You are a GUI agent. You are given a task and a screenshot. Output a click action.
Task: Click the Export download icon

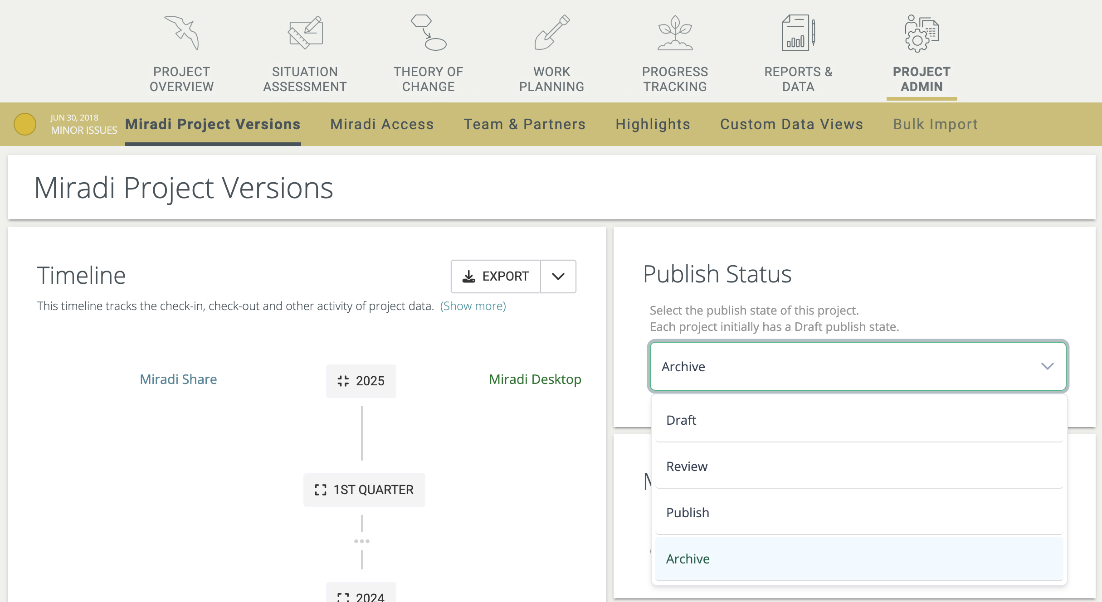click(x=469, y=276)
